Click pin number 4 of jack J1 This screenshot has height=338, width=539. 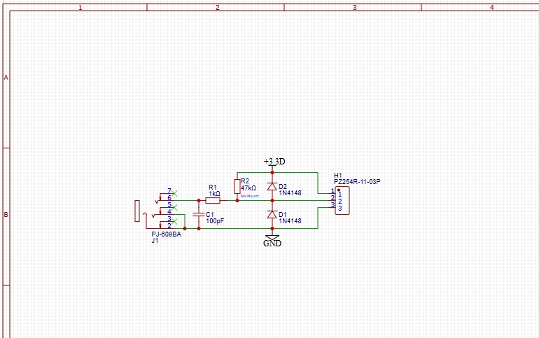[169, 211]
